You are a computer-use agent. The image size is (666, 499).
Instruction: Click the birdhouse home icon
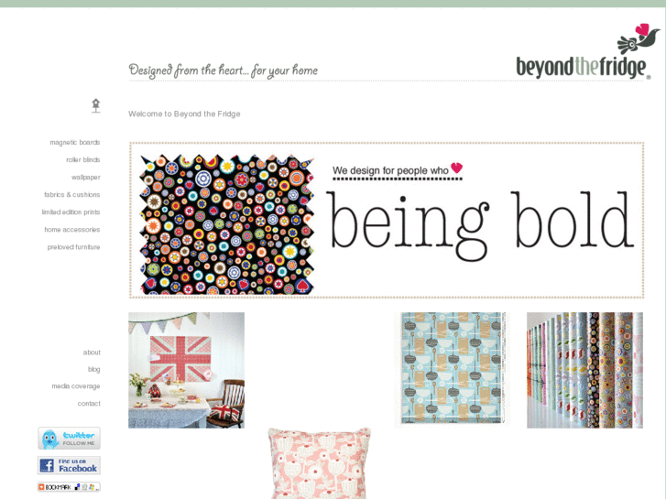pos(96,105)
